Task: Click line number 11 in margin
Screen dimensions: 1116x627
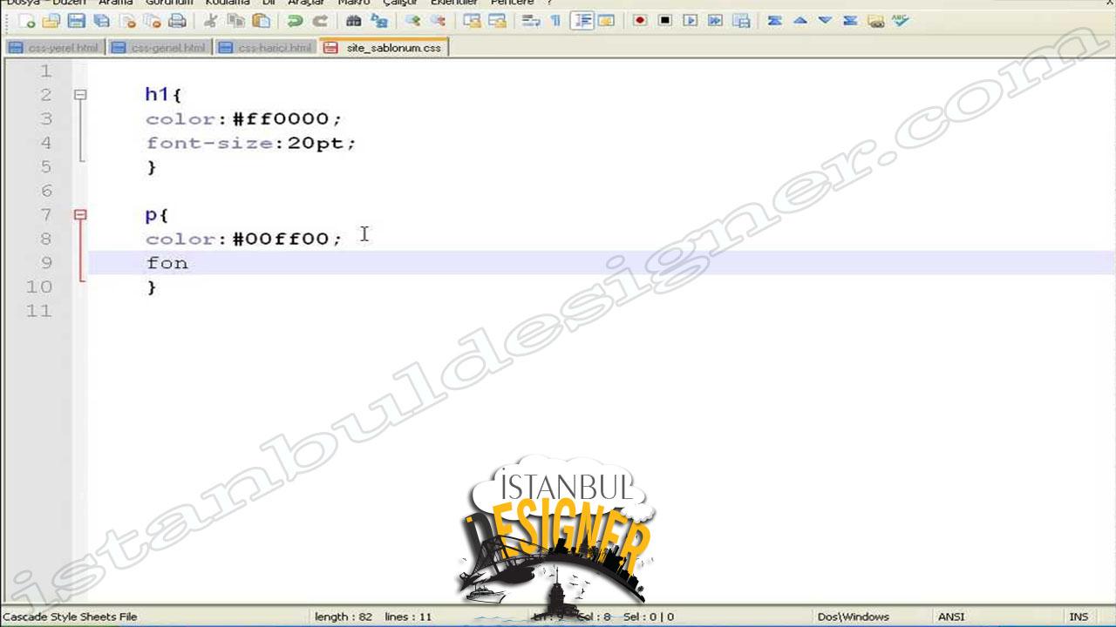Action: coord(39,311)
